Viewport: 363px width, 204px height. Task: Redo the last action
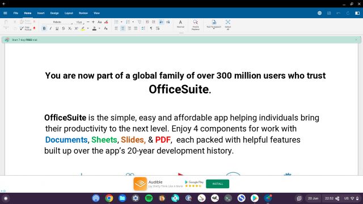[x=348, y=13]
